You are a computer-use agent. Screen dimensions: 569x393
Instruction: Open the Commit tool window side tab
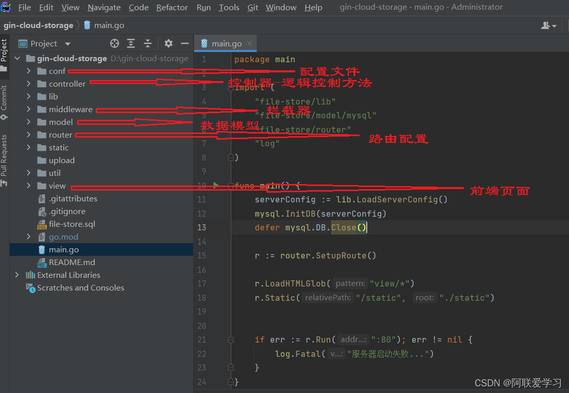point(4,102)
